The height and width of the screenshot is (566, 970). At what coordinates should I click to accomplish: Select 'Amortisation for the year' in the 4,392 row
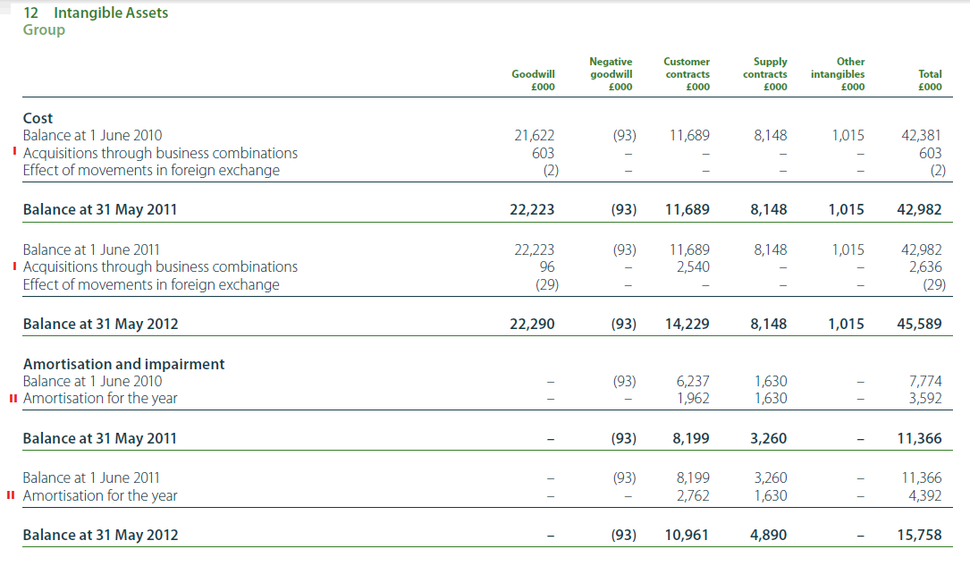click(x=100, y=495)
